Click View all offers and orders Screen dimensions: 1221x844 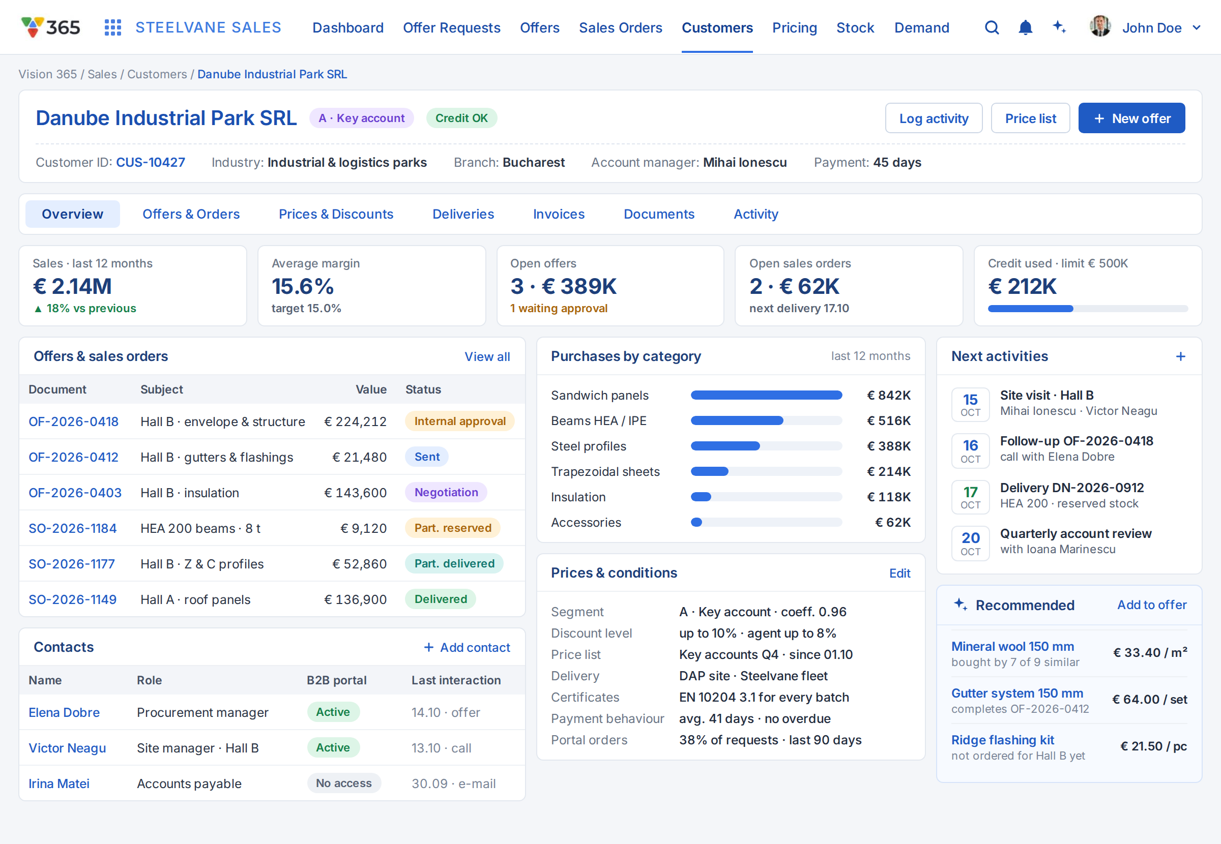[x=487, y=357]
